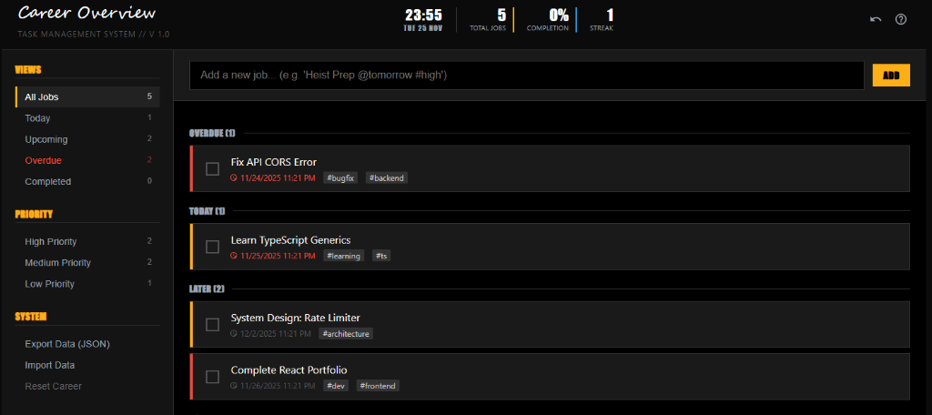
Task: Click clock icon on System Design: Rate Limiter
Action: coord(234,334)
